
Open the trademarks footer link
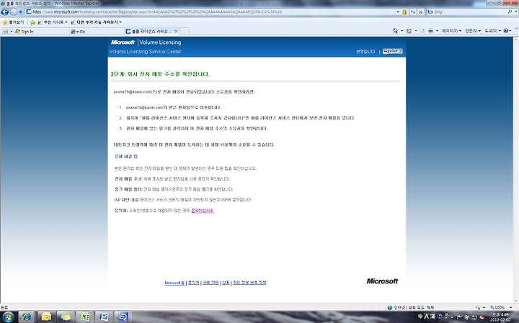(x=226, y=283)
